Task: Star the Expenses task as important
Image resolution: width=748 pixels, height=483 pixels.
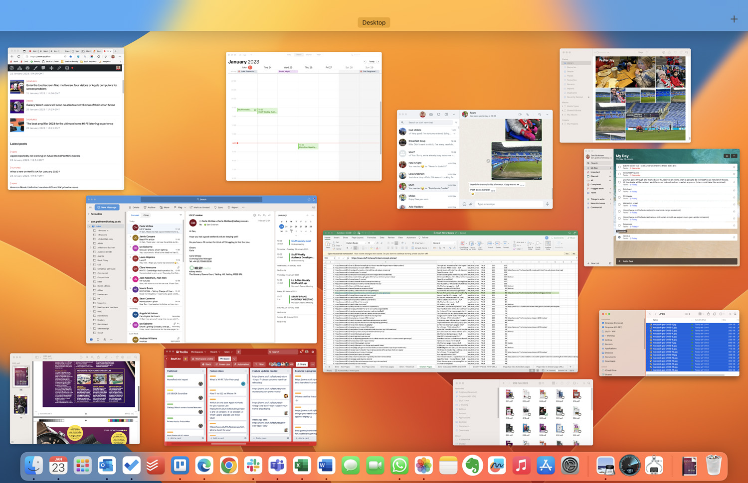Action: coord(734,225)
